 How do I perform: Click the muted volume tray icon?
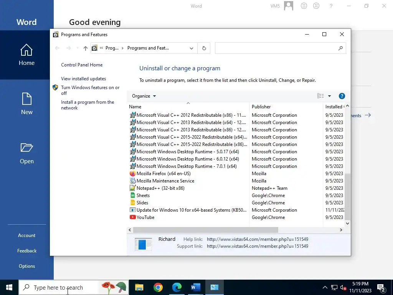(343, 288)
